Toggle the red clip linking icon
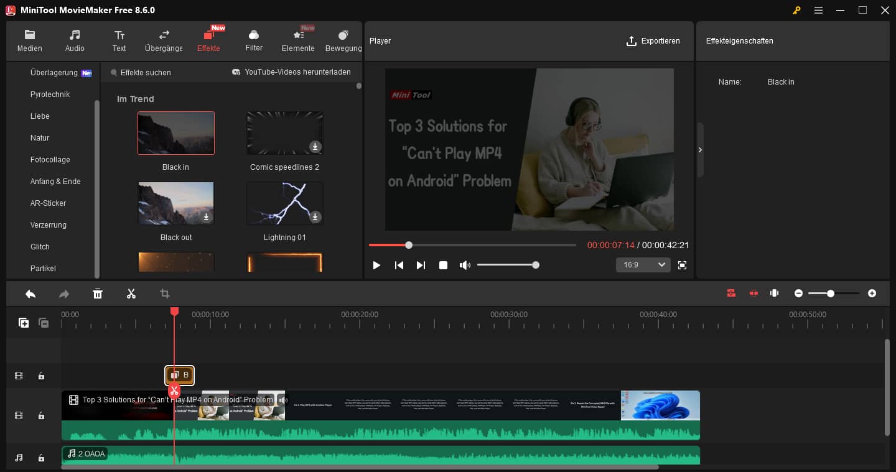This screenshot has width=896, height=472. (x=754, y=293)
